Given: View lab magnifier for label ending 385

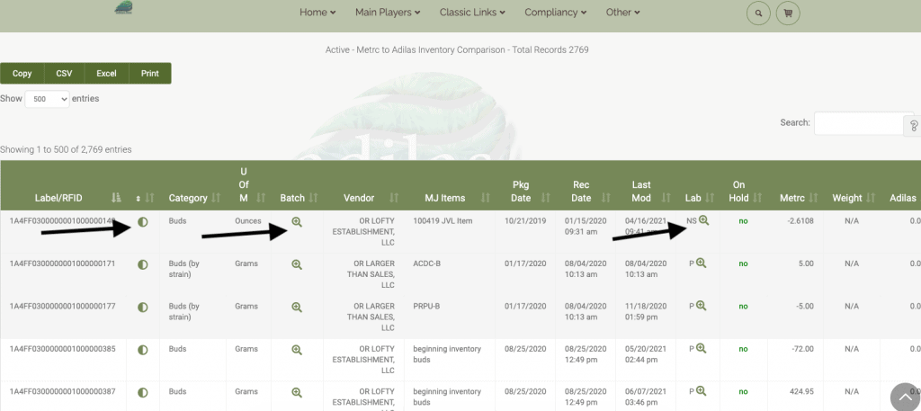Looking at the screenshot, I should coord(701,348).
